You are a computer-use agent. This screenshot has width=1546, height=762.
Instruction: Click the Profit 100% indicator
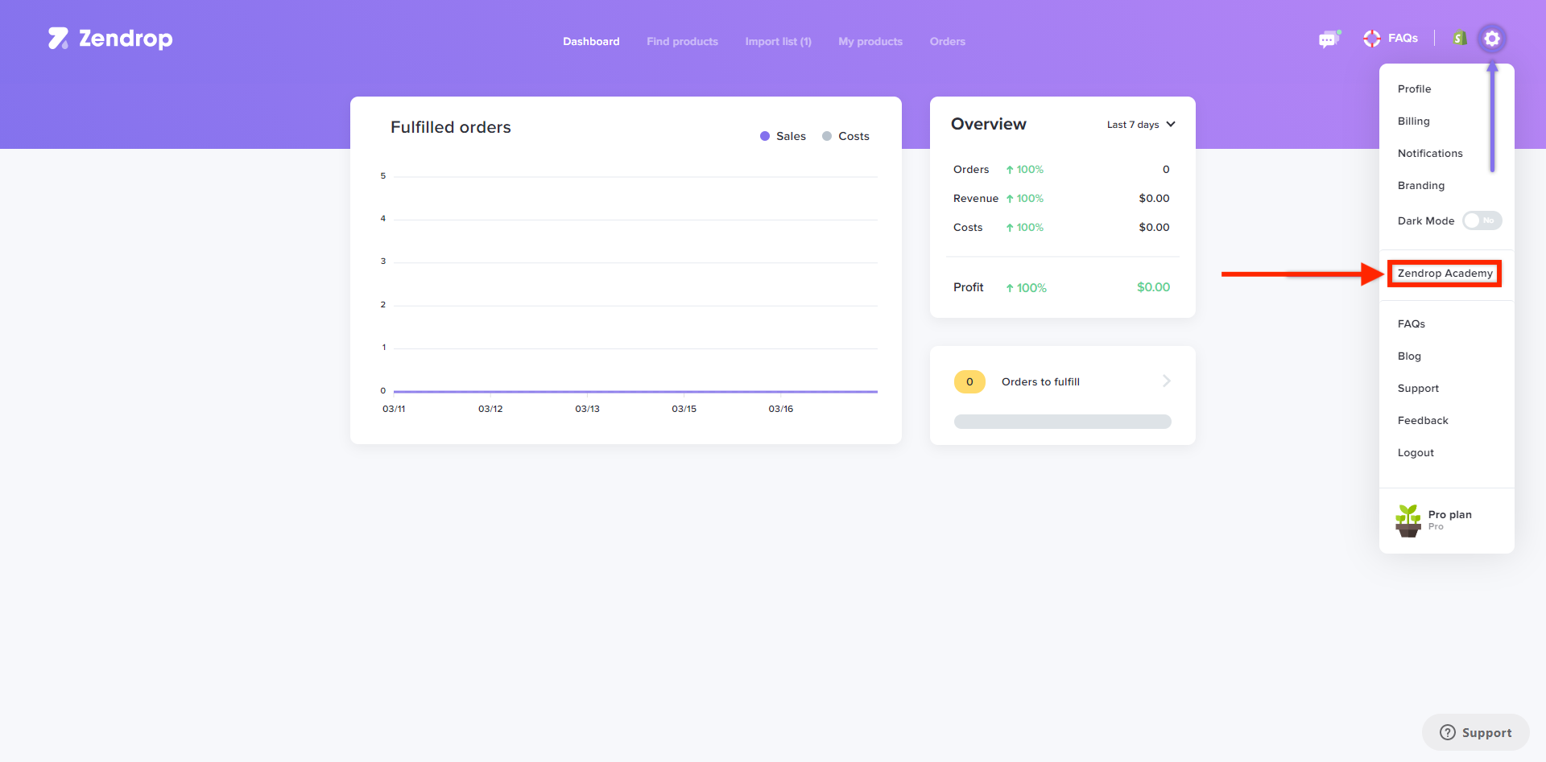point(1026,288)
